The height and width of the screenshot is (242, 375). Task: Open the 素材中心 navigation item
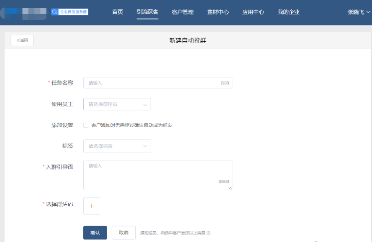tap(218, 12)
